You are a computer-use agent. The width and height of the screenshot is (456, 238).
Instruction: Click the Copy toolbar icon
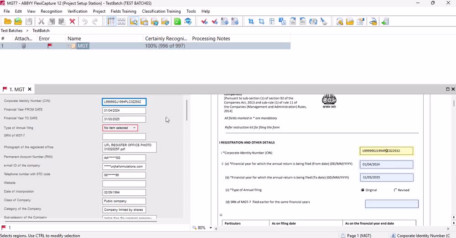click(x=52, y=21)
